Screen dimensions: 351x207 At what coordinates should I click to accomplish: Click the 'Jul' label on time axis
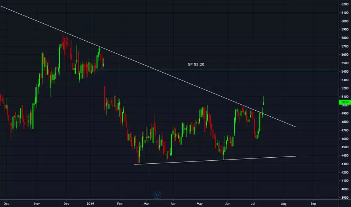coord(253,204)
